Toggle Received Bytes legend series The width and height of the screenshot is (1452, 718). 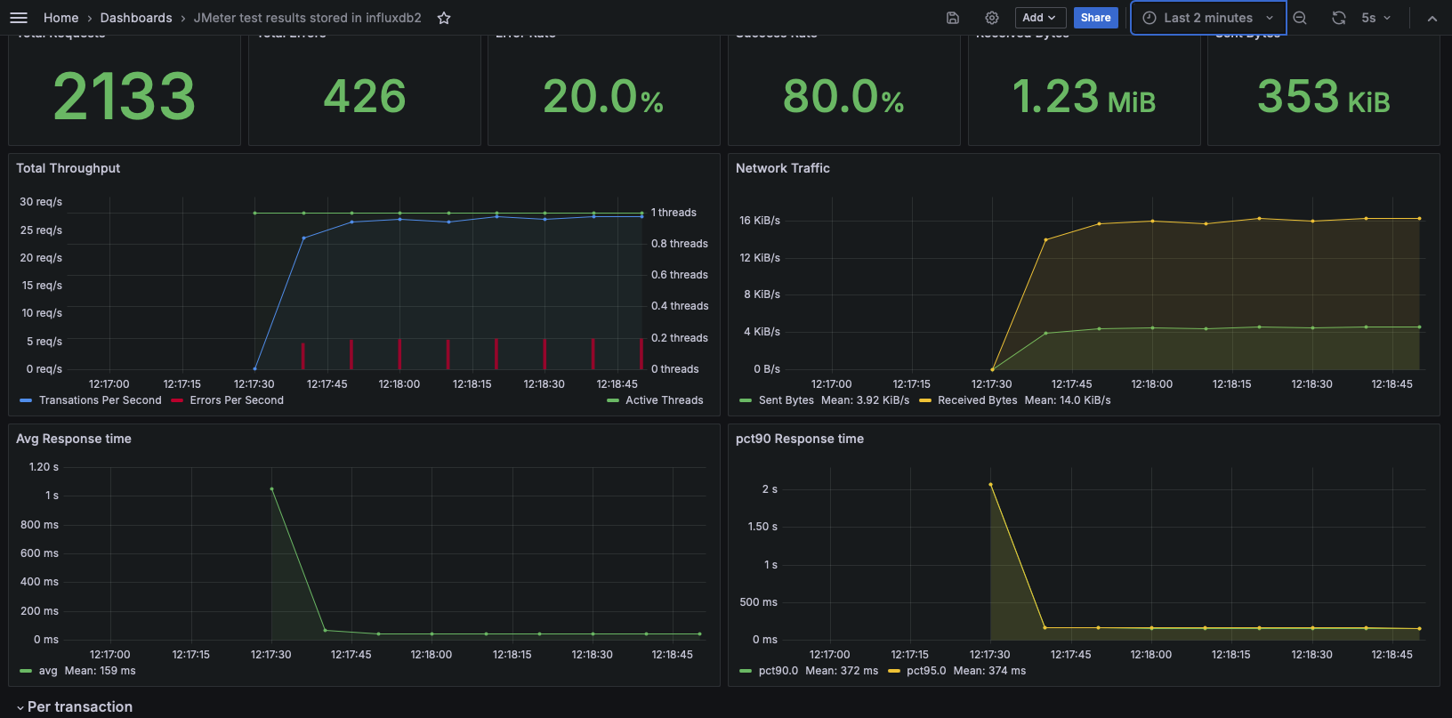point(977,400)
